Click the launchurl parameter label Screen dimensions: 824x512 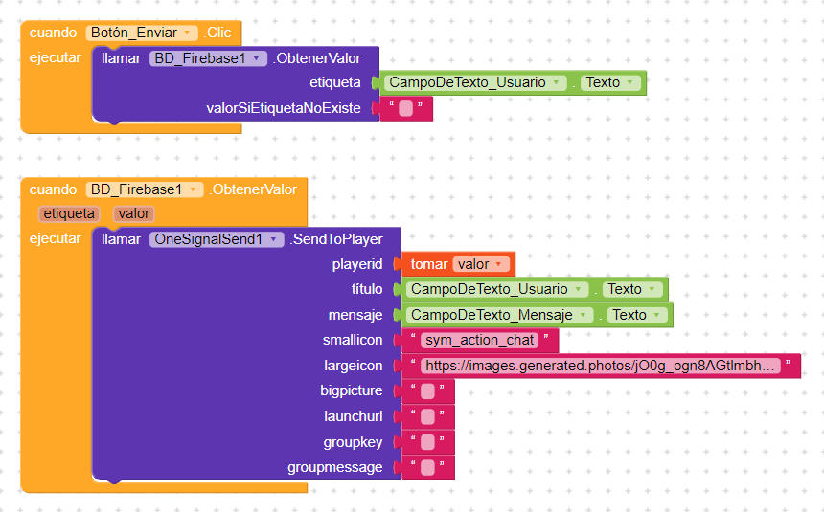tap(354, 416)
